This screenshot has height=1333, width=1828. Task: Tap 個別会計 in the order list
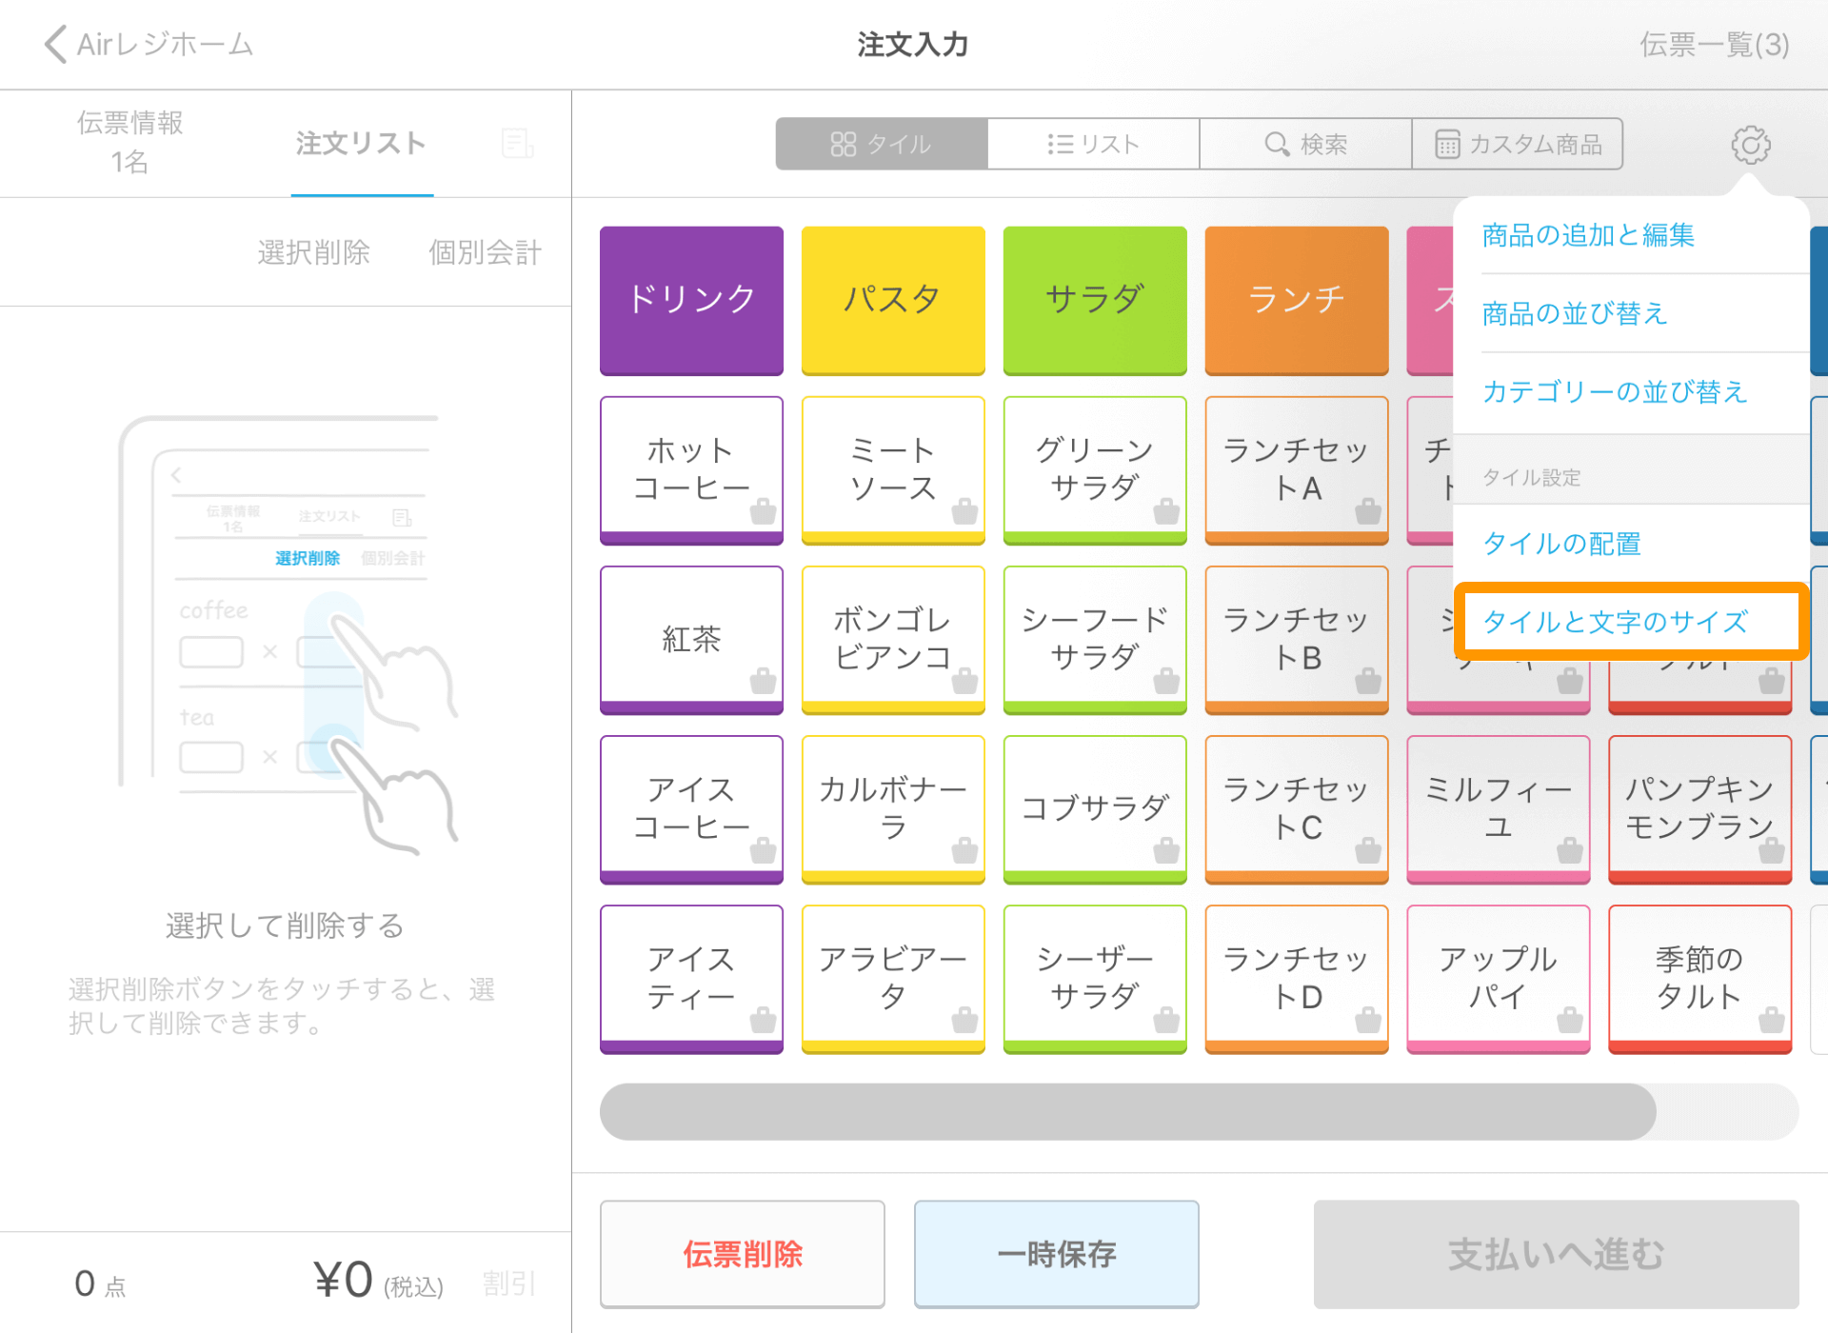coord(485,252)
